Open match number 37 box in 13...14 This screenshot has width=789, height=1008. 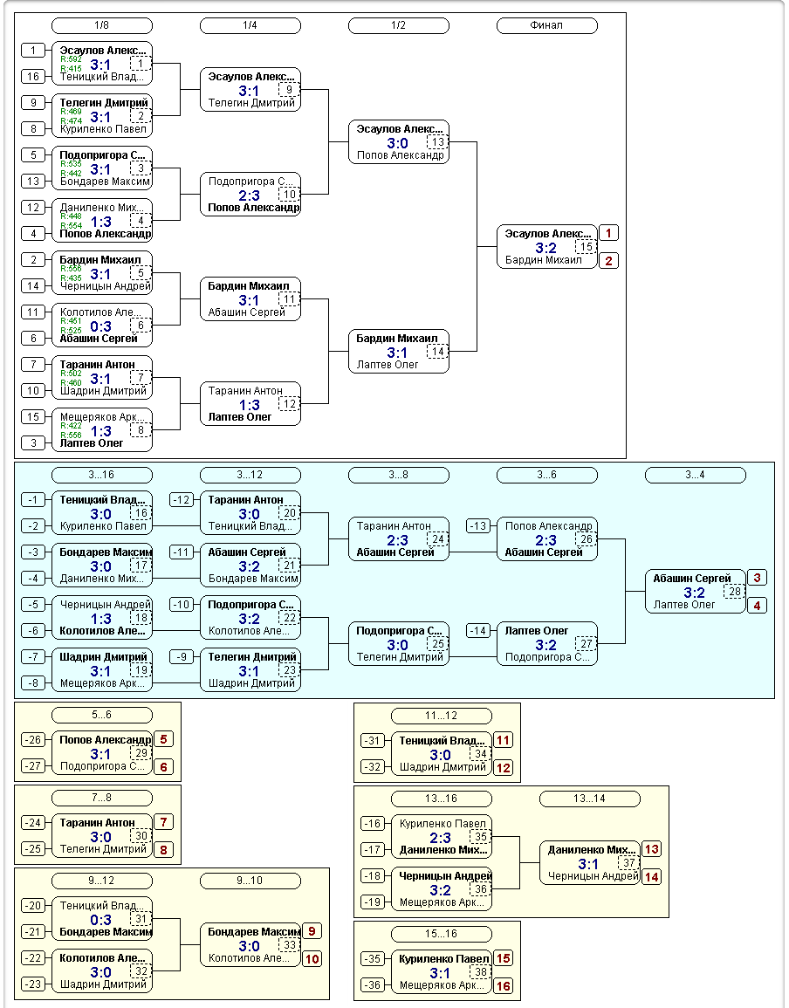(x=628, y=863)
